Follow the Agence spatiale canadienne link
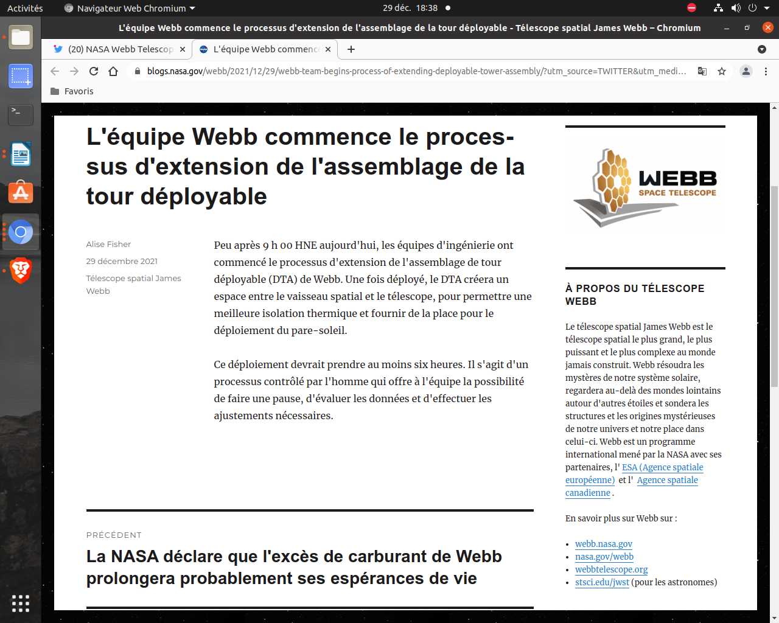Image resolution: width=779 pixels, height=623 pixels. [x=632, y=486]
